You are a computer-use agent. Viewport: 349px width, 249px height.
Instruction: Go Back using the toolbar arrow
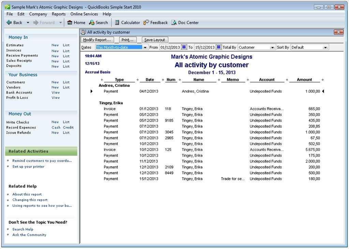click(14, 22)
